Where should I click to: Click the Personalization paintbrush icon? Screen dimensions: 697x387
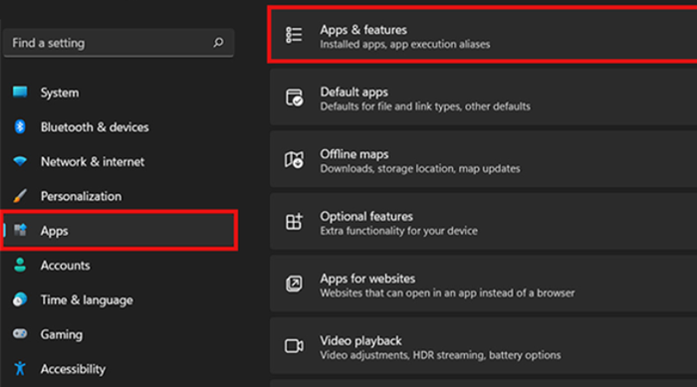(20, 196)
